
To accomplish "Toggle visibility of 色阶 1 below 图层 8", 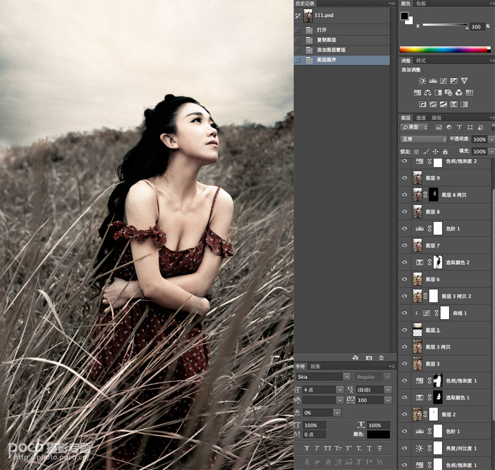I will coord(404,228).
